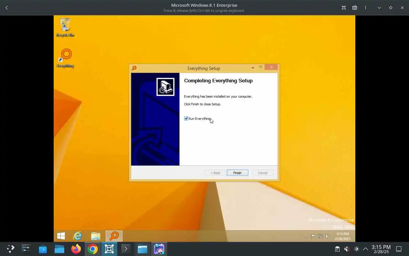Open the Dolphin file manager icon

pyautogui.click(x=59, y=249)
